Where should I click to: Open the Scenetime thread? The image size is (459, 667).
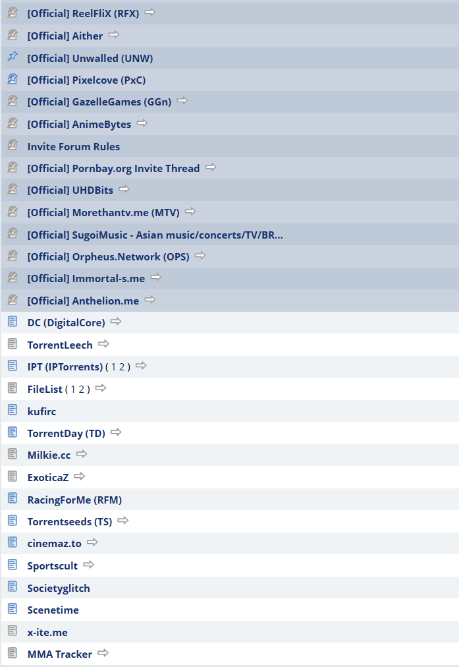click(53, 610)
